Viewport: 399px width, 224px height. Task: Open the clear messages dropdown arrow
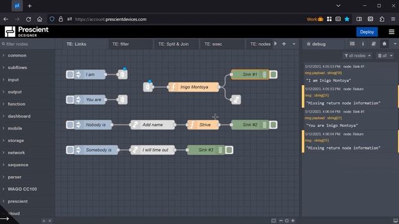[391, 55]
